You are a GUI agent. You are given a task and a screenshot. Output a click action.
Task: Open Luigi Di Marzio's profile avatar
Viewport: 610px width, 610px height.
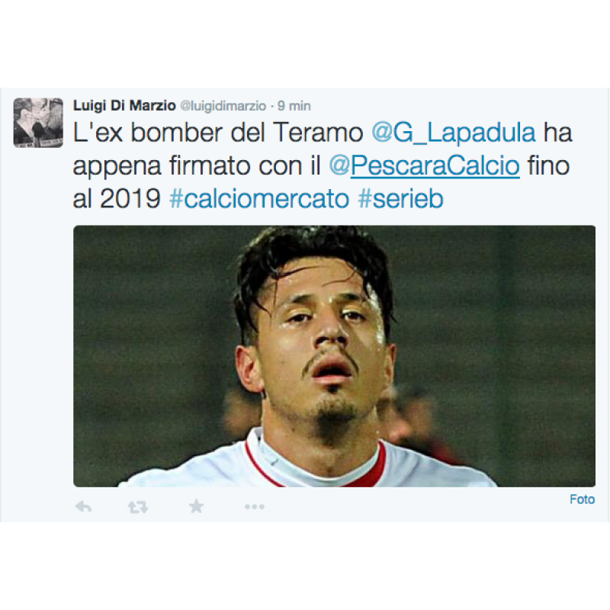pos(38,123)
